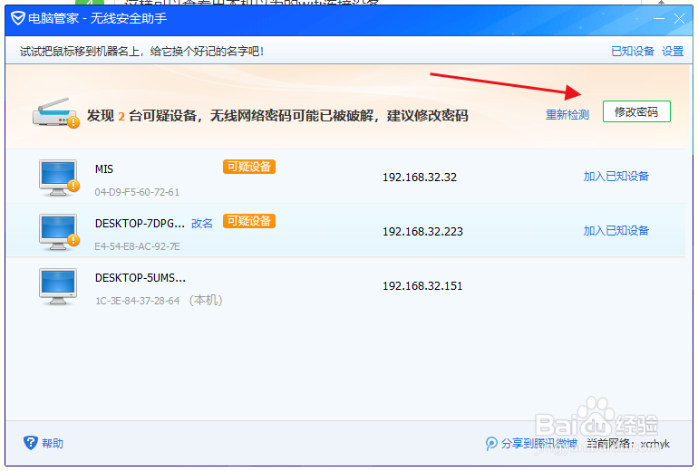Click device name DESKTOP-7DPG...
The width and height of the screenshot is (698, 471).
pyautogui.click(x=140, y=223)
